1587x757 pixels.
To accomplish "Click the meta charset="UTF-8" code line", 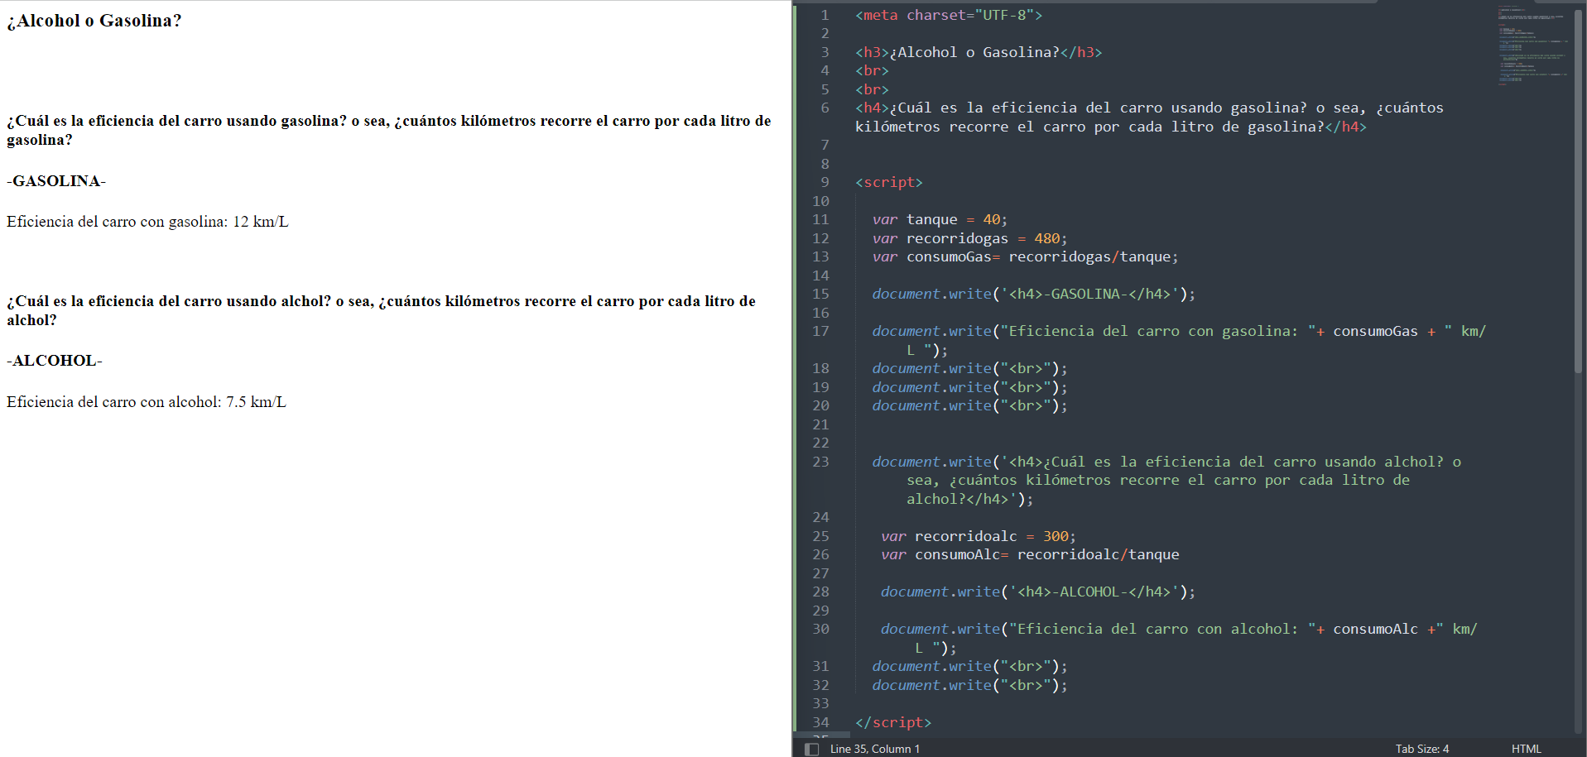I will [x=949, y=15].
